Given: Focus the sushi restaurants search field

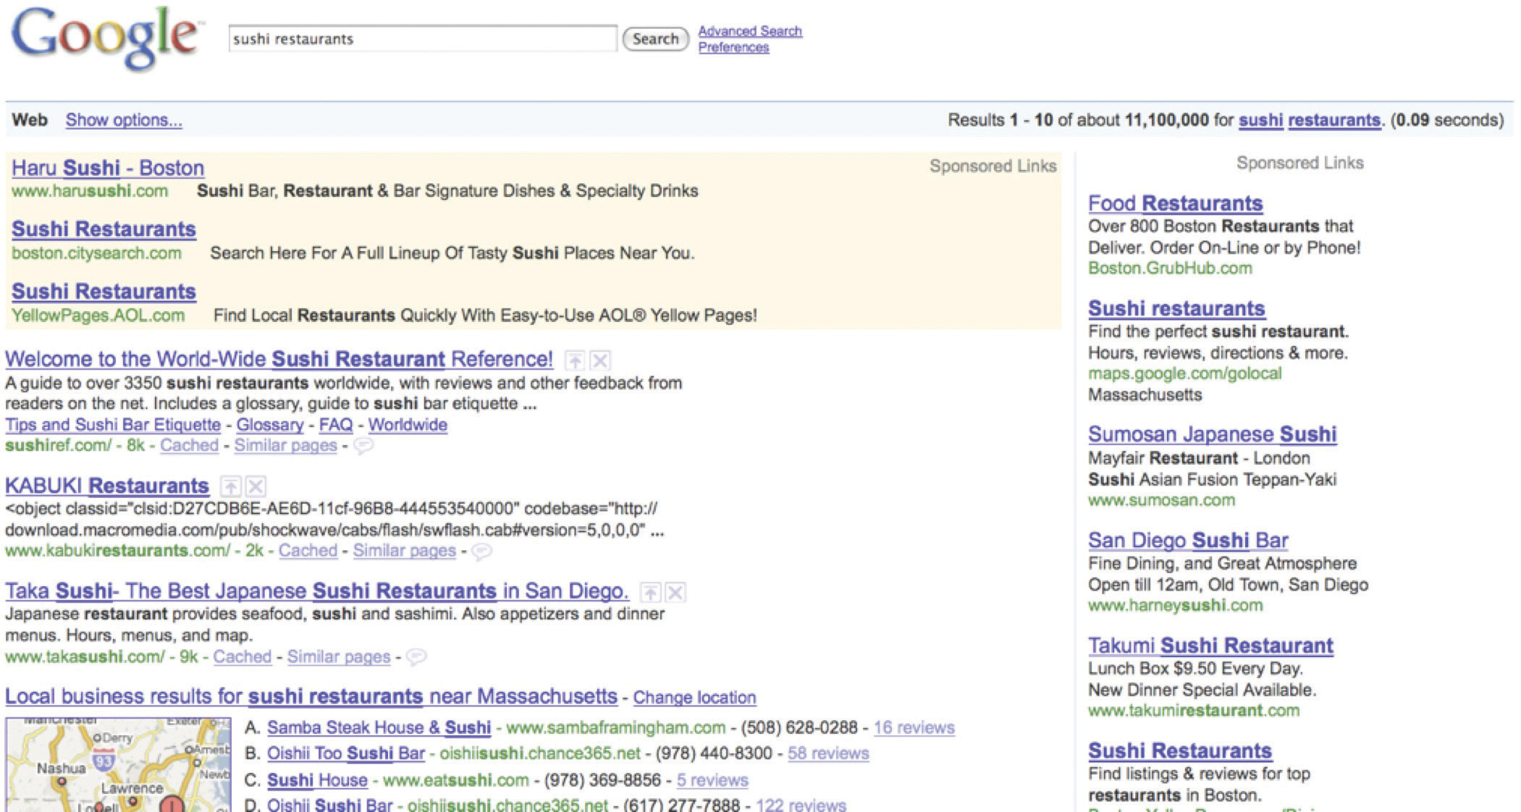Looking at the screenshot, I should click(x=423, y=38).
